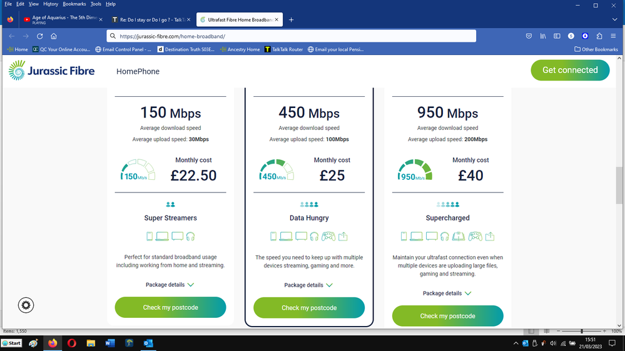This screenshot has height=351, width=625.
Task: Click the volume icon in the system tray
Action: click(553, 343)
